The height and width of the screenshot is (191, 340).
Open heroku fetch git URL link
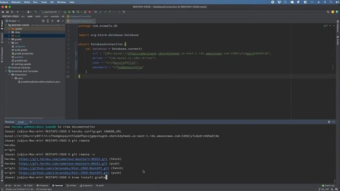coord(63,159)
